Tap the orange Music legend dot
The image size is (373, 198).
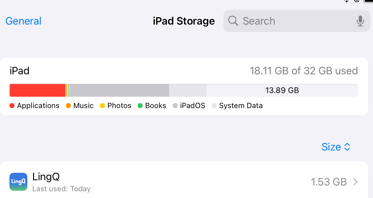tap(68, 106)
